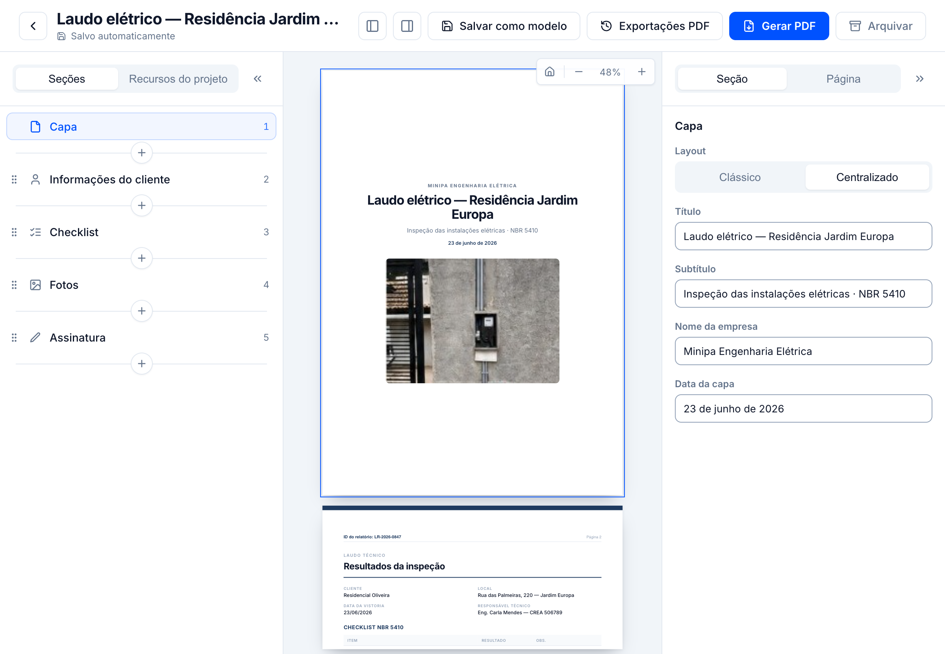
Task: Switch to Recursos do projeto tab
Action: point(178,79)
